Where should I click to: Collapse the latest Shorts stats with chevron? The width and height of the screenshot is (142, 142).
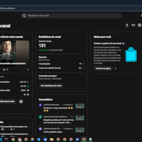pos(28,70)
